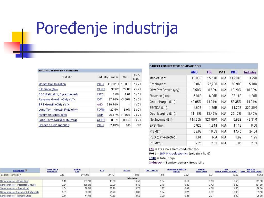
Task: Select AMD Rank value 16 / 21
Action: pyautogui.click(x=136, y=110)
